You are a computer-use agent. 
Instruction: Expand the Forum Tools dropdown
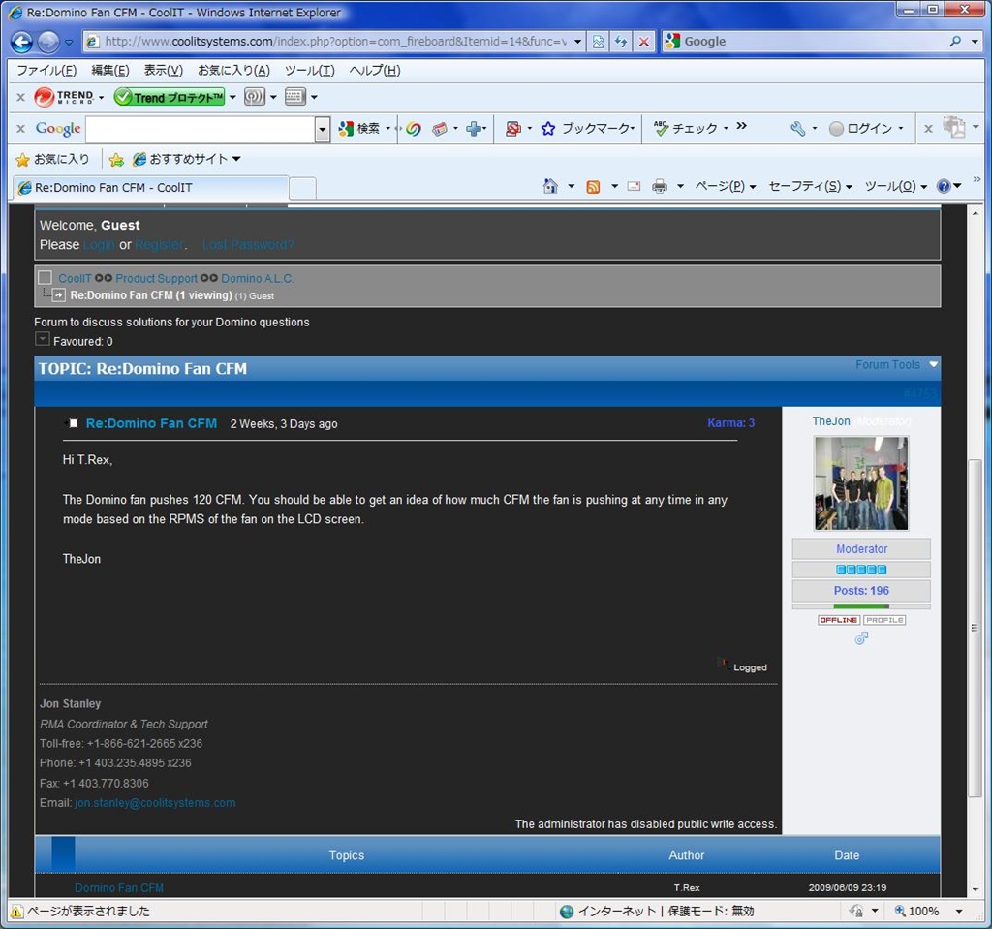point(933,364)
